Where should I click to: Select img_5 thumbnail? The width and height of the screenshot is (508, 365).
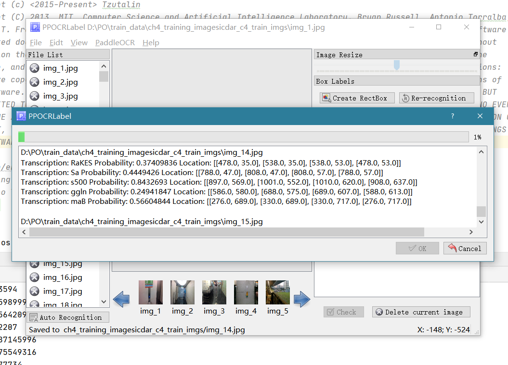point(278,298)
